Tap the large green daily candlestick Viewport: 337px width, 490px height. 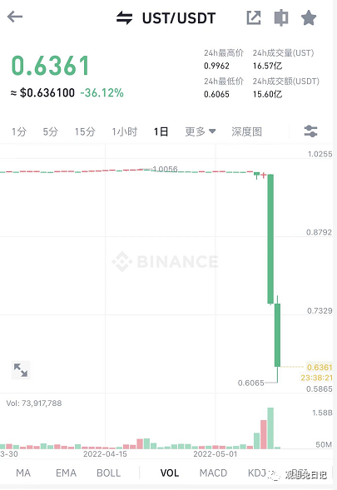point(270,239)
